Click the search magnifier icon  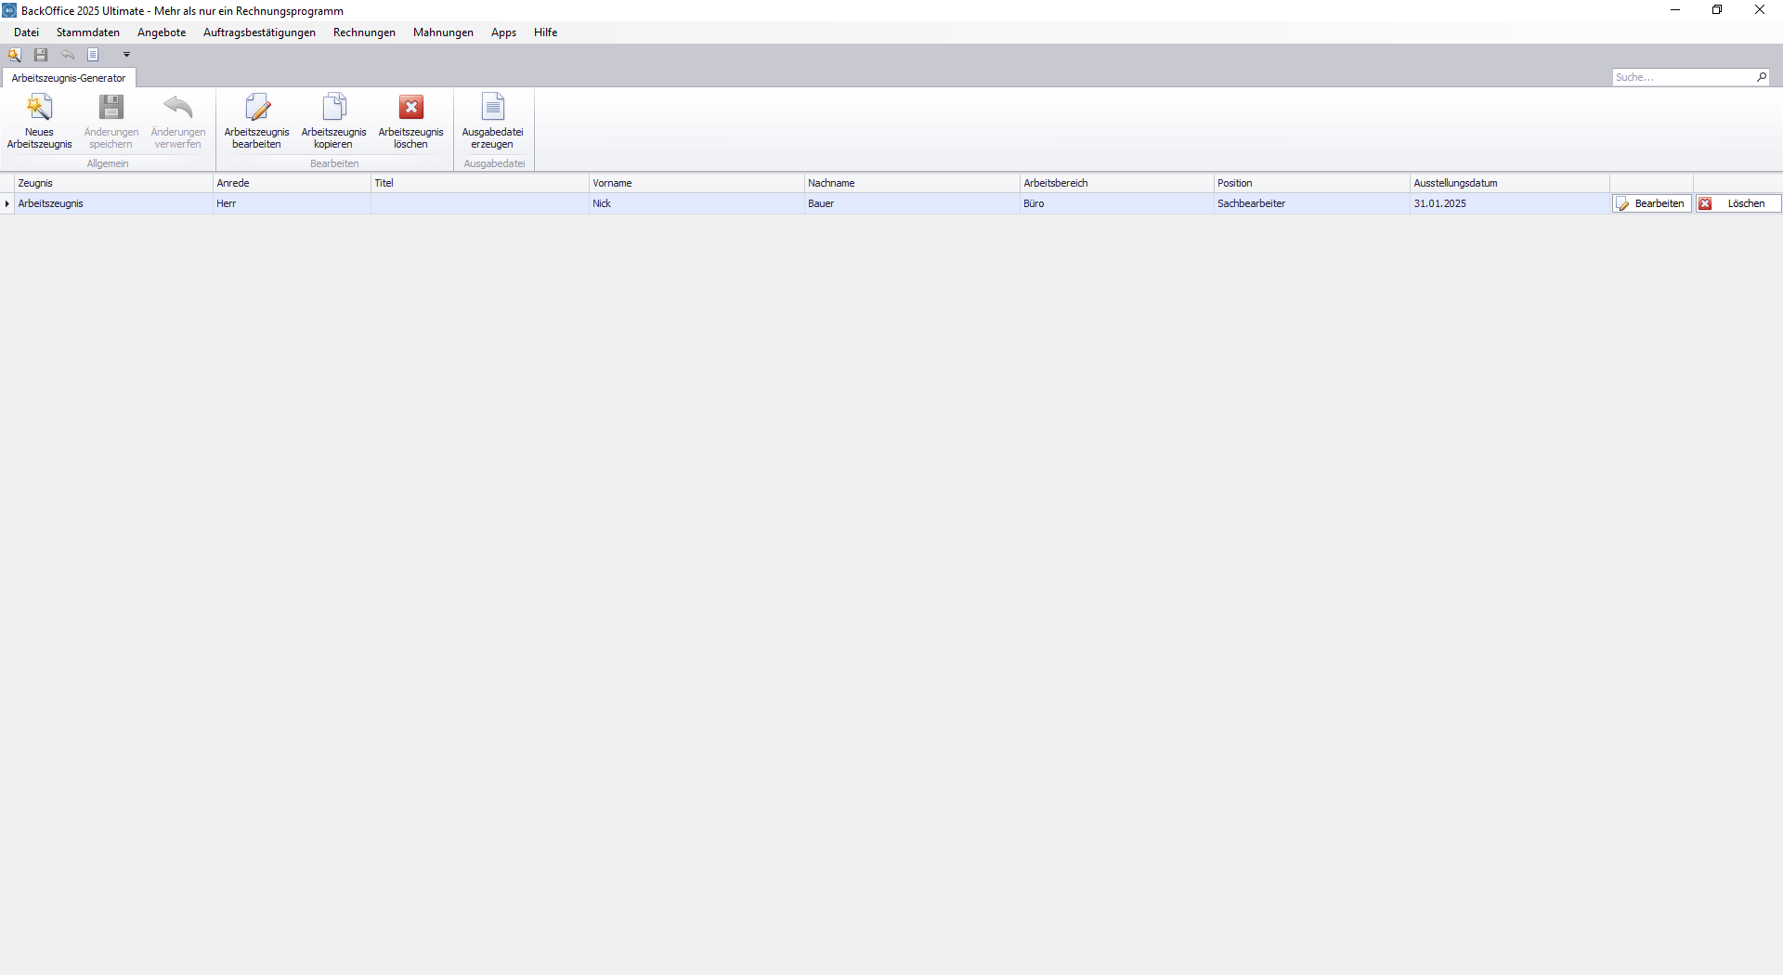[1762, 77]
